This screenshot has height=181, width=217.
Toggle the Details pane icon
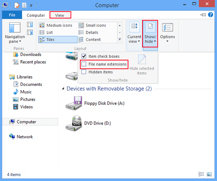(30, 33)
